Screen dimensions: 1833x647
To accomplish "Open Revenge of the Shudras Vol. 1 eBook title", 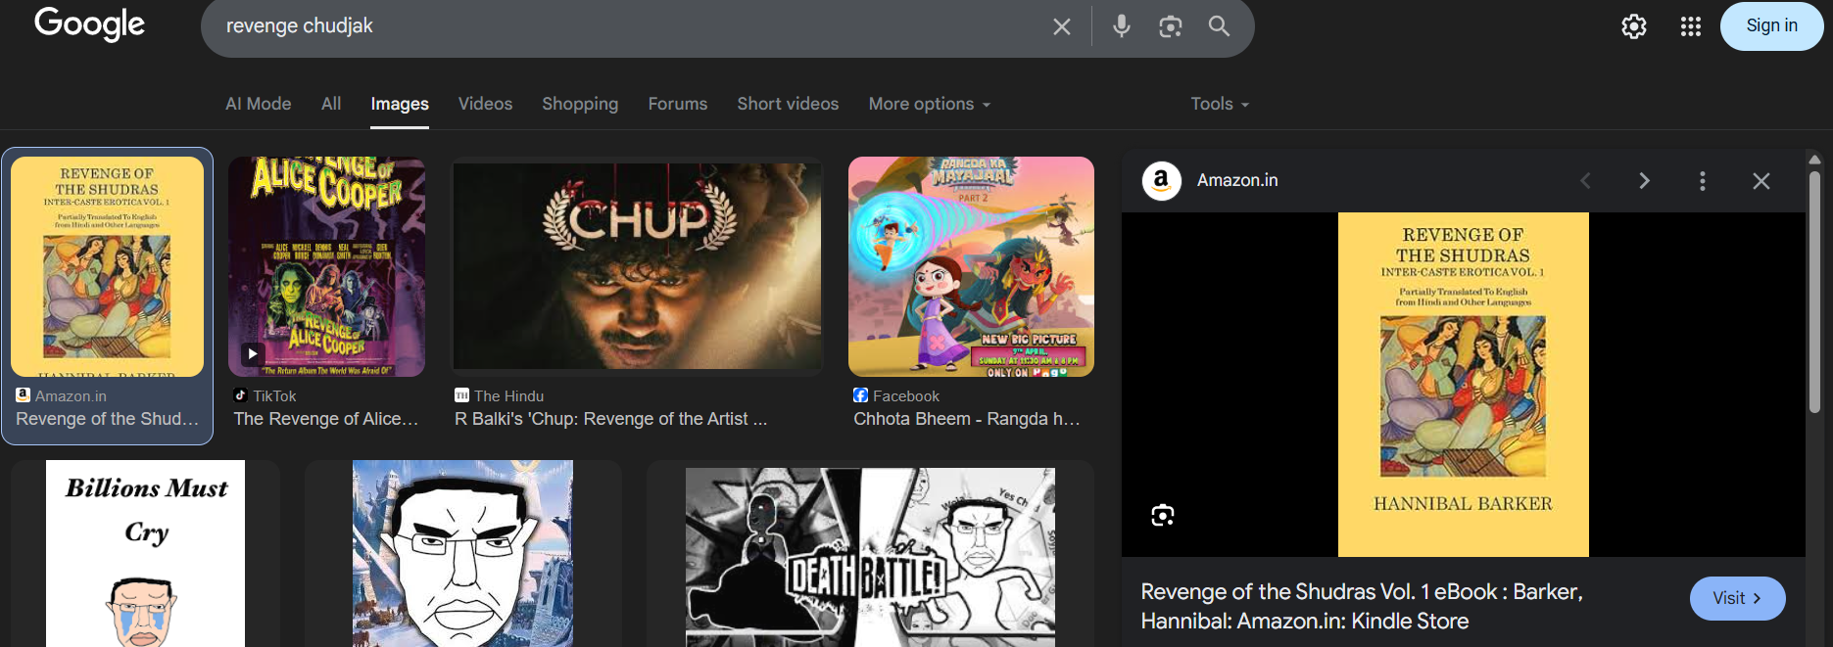I will coord(1362,606).
